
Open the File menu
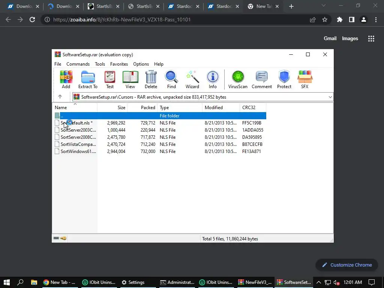click(58, 64)
